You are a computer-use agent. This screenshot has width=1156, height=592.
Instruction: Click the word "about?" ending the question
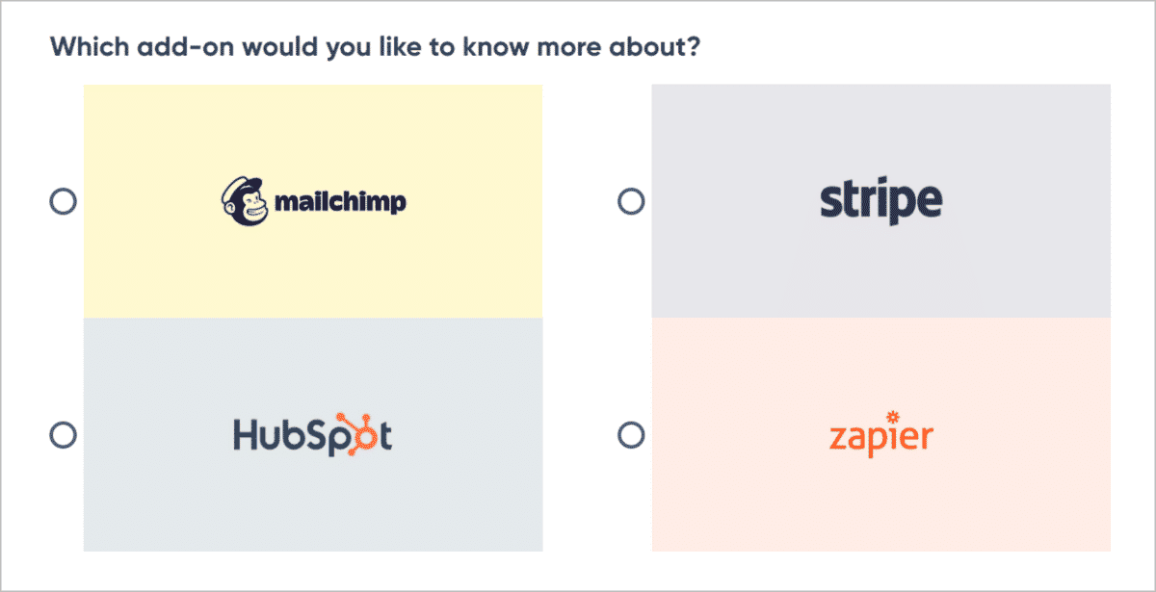click(x=663, y=46)
